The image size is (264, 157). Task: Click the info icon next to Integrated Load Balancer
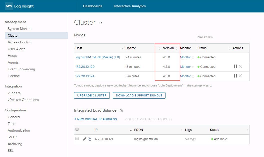pos(121,111)
